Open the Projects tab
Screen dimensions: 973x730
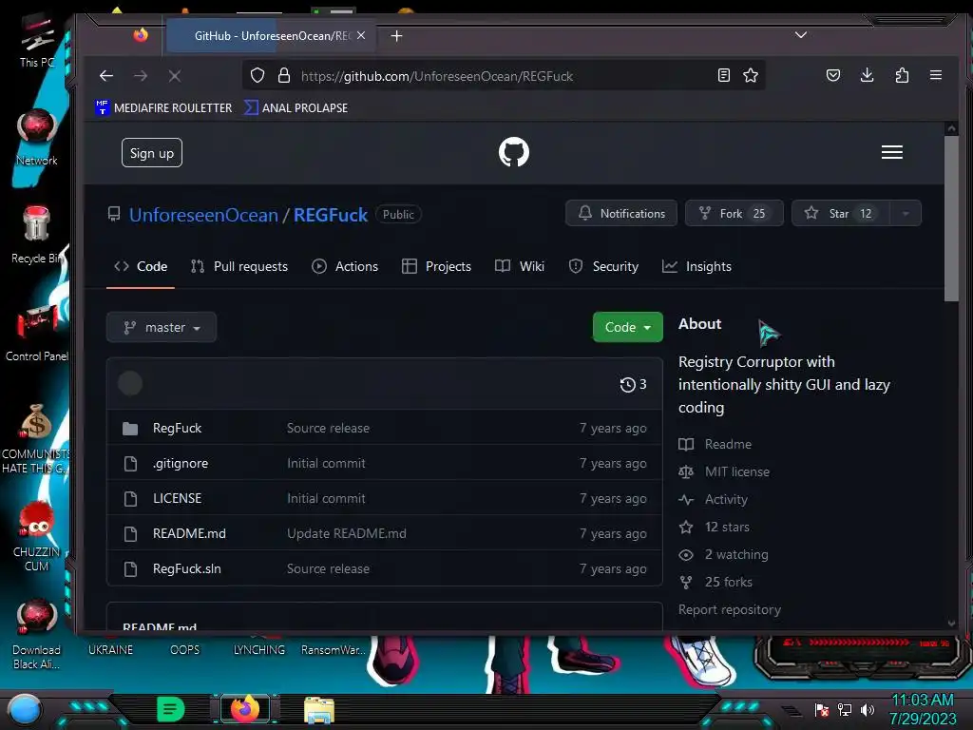[437, 266]
